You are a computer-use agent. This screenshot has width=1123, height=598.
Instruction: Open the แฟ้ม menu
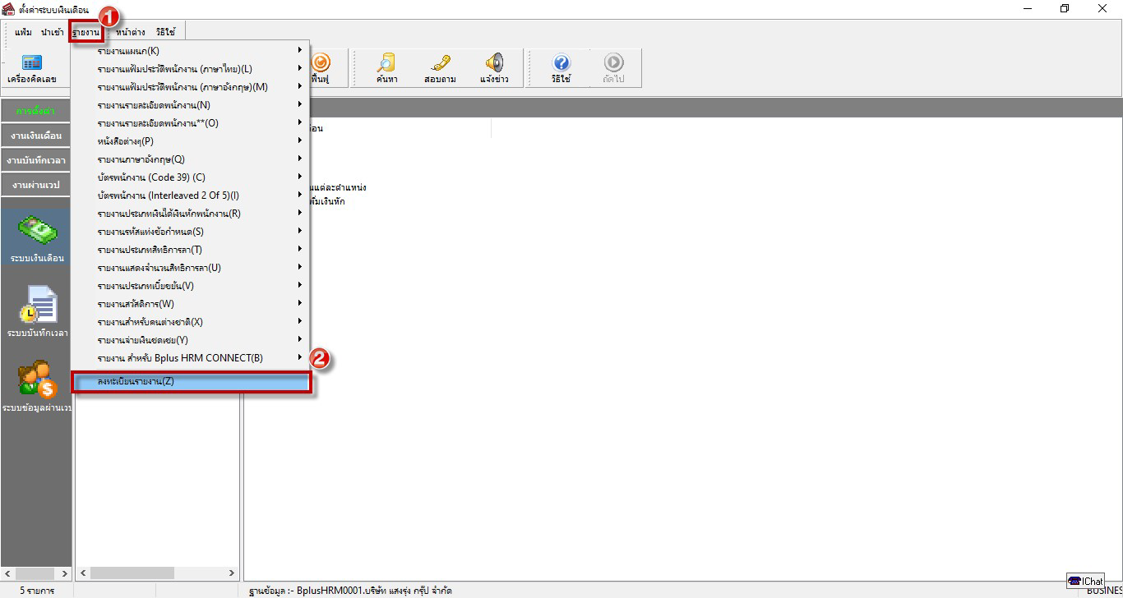[23, 32]
